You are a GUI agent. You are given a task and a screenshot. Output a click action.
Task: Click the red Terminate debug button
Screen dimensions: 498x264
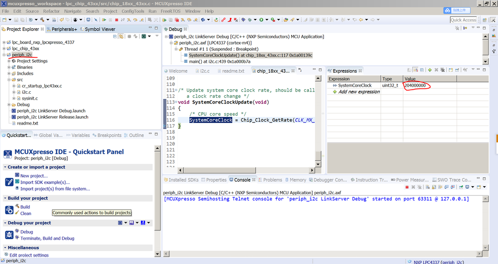[116, 20]
